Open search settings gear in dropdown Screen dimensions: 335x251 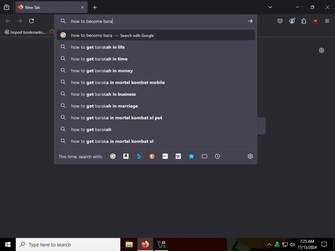tap(250, 156)
